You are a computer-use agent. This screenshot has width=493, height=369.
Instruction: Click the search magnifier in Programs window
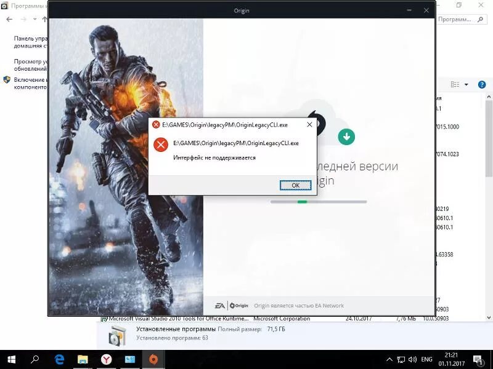[480, 20]
